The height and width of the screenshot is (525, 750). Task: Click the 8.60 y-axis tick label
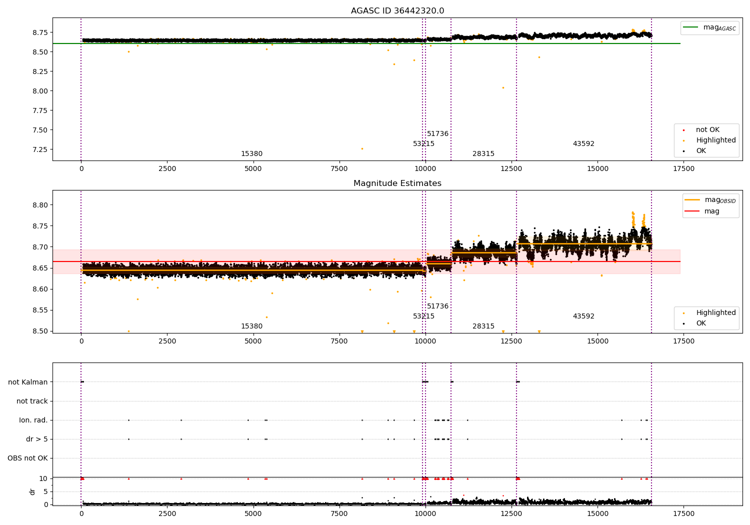pyautogui.click(x=39, y=289)
